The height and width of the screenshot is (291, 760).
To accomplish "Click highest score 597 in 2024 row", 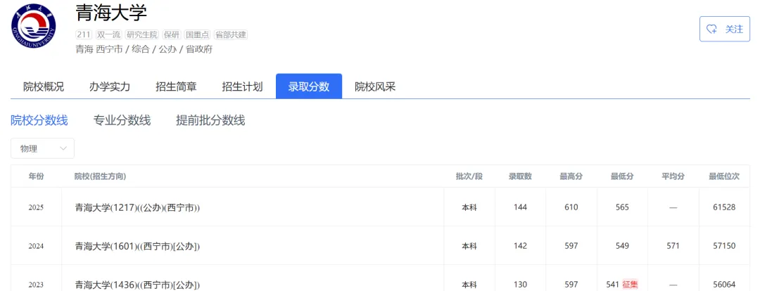I will click(571, 246).
